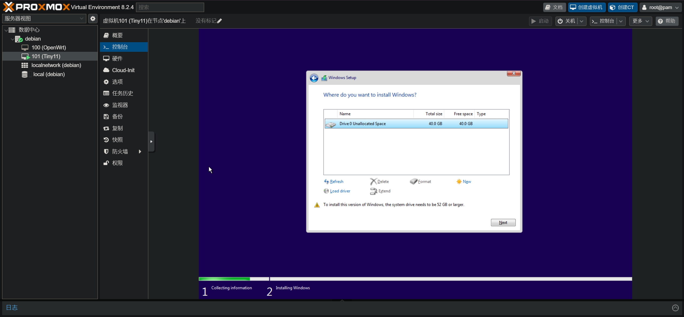684x317 pixels.
Task: Click 创建CT create container button
Action: (623, 7)
